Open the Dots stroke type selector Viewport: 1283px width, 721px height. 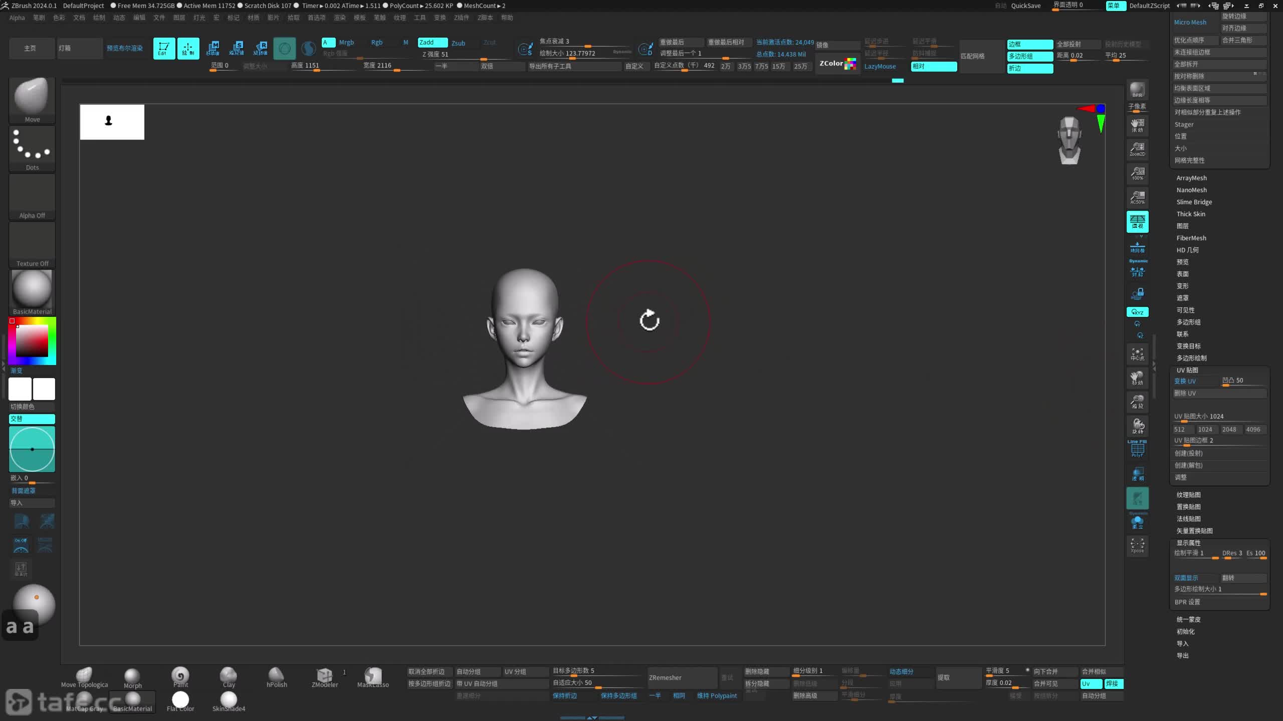point(32,148)
